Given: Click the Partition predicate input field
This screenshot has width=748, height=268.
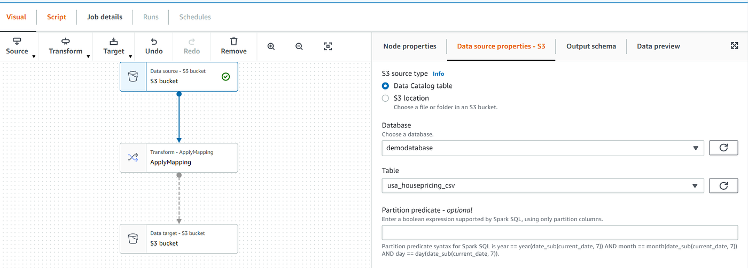Looking at the screenshot, I should (560, 232).
